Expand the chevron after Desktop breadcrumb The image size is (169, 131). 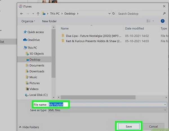point(78,14)
